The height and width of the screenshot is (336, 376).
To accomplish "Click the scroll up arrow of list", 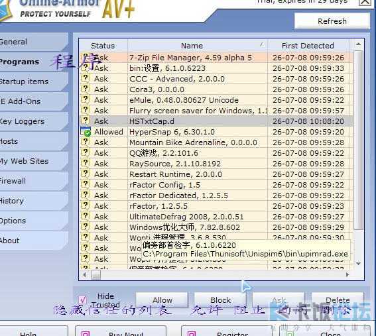I will click(x=358, y=44).
